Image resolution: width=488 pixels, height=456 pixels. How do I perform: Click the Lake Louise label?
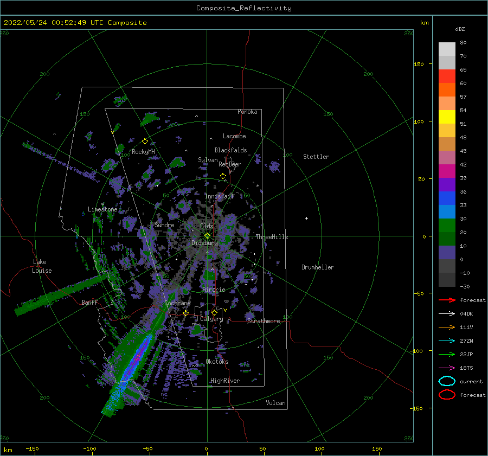(x=42, y=266)
